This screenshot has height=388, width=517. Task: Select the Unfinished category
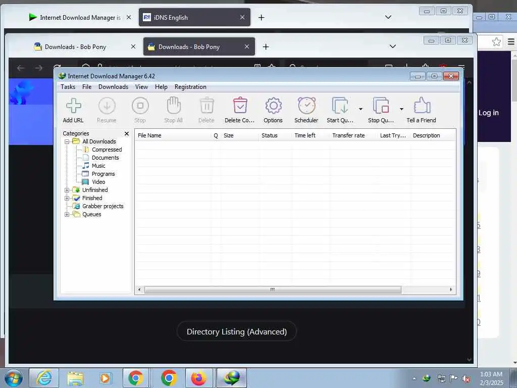95,190
